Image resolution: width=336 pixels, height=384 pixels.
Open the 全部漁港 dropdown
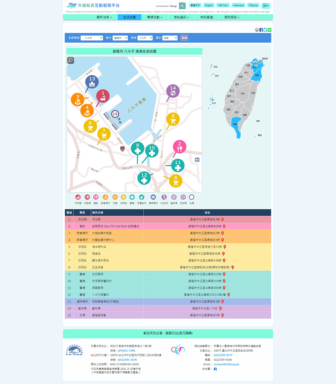pyautogui.click(x=92, y=38)
